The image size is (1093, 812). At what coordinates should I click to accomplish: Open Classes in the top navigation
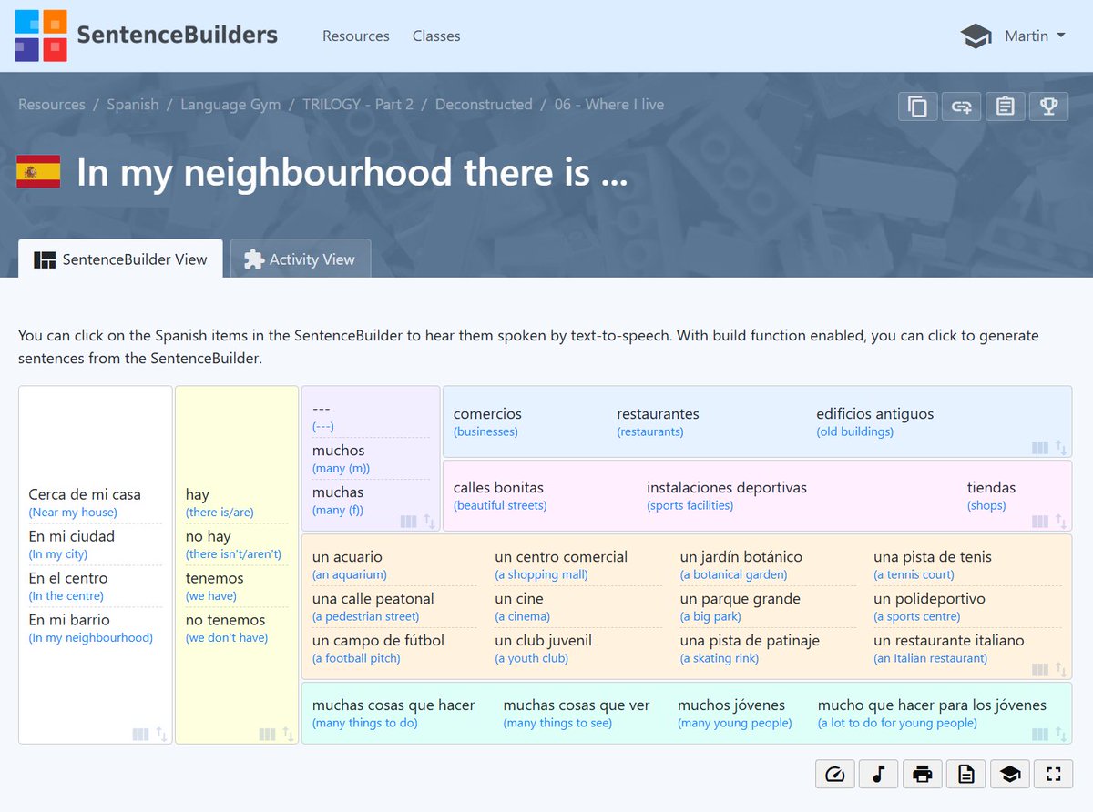[x=436, y=36]
